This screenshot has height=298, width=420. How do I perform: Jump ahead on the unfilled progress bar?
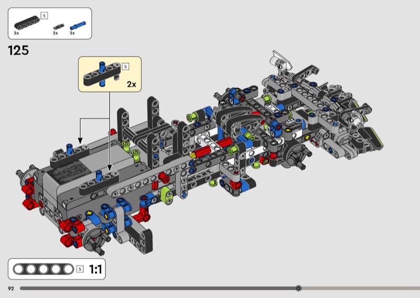[362, 288]
